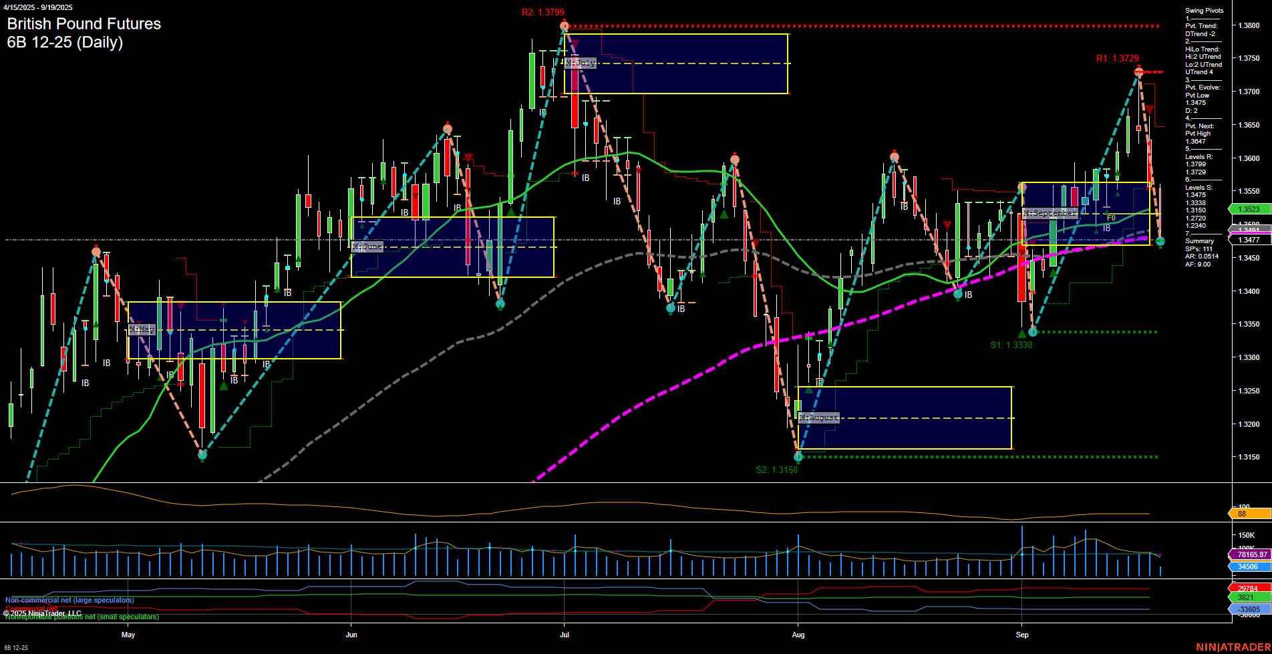Viewport: 1272px width, 654px height.
Task: Click the Levels S: heading text
Action: point(1199,188)
